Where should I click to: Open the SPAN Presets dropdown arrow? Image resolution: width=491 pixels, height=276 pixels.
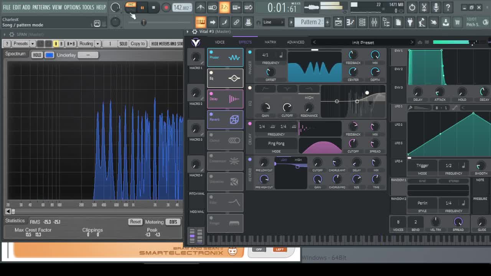33,44
